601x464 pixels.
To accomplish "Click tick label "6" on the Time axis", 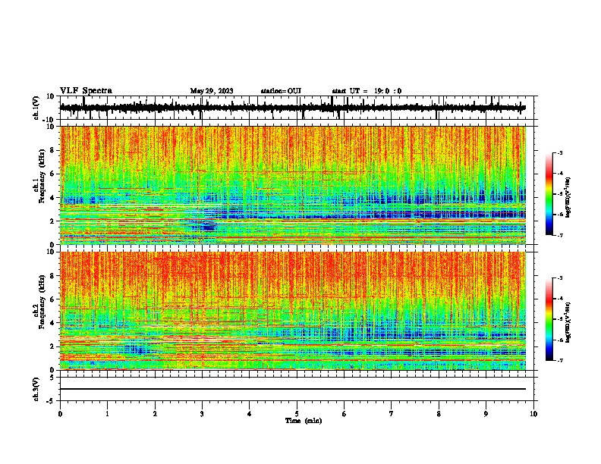I will 345,414.
